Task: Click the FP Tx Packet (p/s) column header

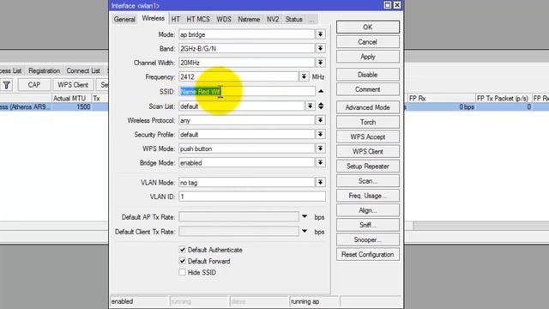Action: point(504,99)
